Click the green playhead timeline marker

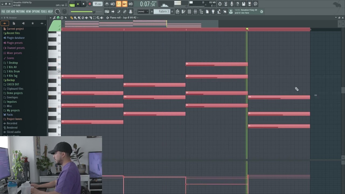(247, 29)
